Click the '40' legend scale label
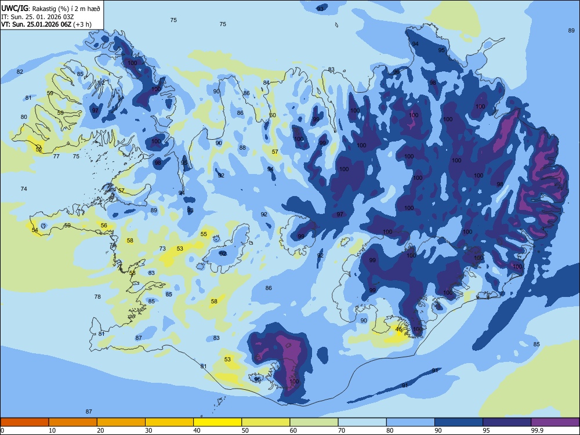580x435 pixels. click(197, 430)
